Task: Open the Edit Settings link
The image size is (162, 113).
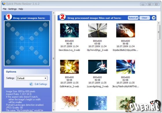Action: pyautogui.click(x=41, y=84)
